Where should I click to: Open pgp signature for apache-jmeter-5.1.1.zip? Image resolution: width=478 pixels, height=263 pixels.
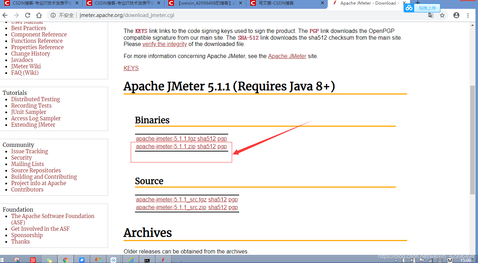(222, 147)
